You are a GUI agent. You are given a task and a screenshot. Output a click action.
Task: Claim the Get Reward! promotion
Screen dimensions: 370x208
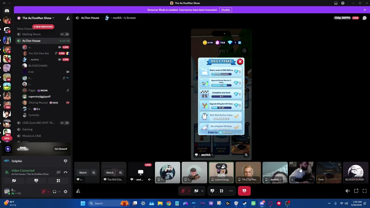(61, 149)
